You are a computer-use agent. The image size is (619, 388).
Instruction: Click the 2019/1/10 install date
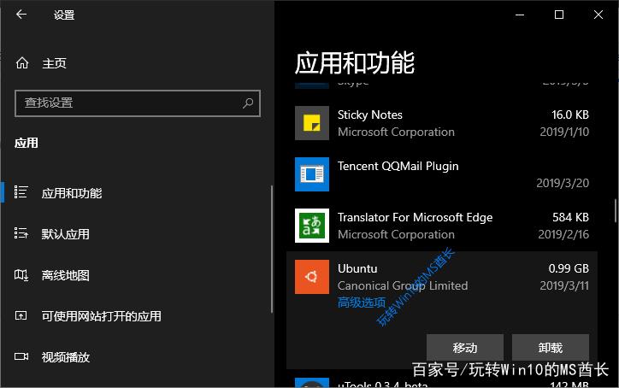pyautogui.click(x=564, y=132)
